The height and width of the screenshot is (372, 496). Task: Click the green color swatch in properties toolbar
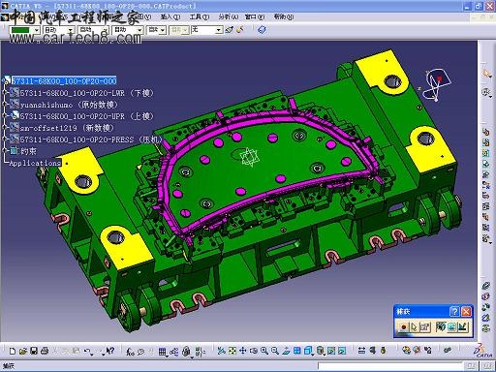pyautogui.click(x=21, y=30)
